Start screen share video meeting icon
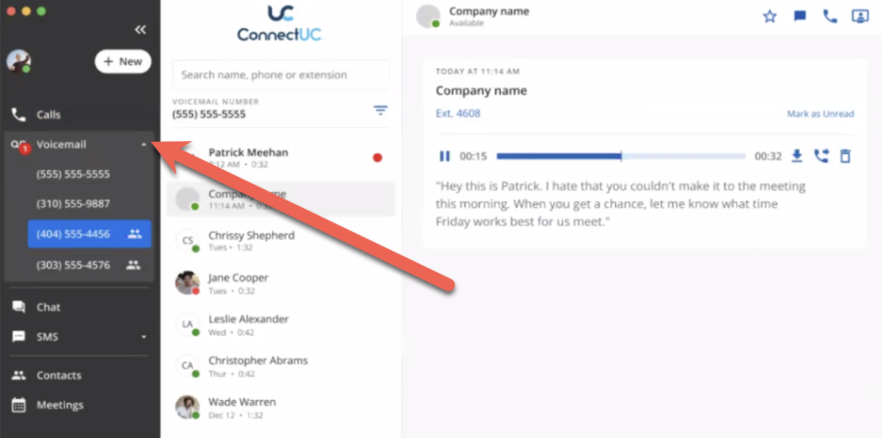The image size is (882, 438). [x=860, y=16]
